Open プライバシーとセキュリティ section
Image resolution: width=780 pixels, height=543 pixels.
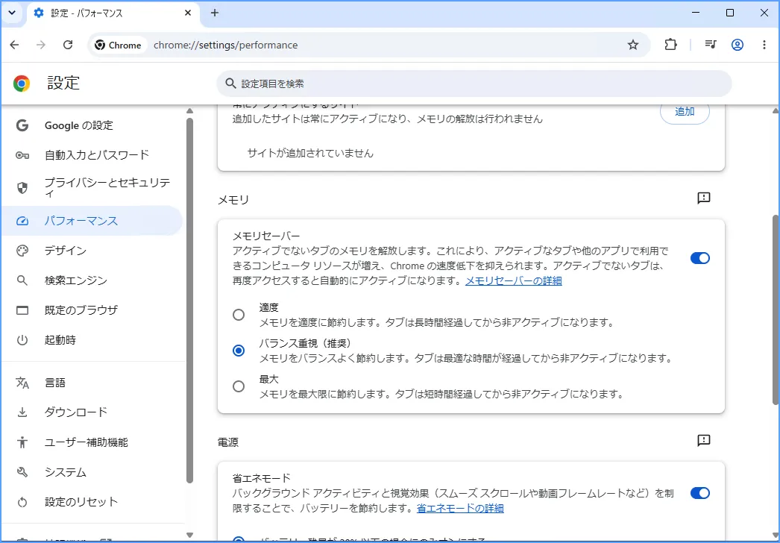click(92, 188)
